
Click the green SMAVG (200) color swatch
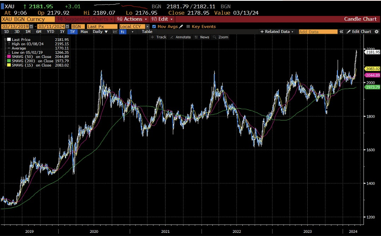coord(9,61)
